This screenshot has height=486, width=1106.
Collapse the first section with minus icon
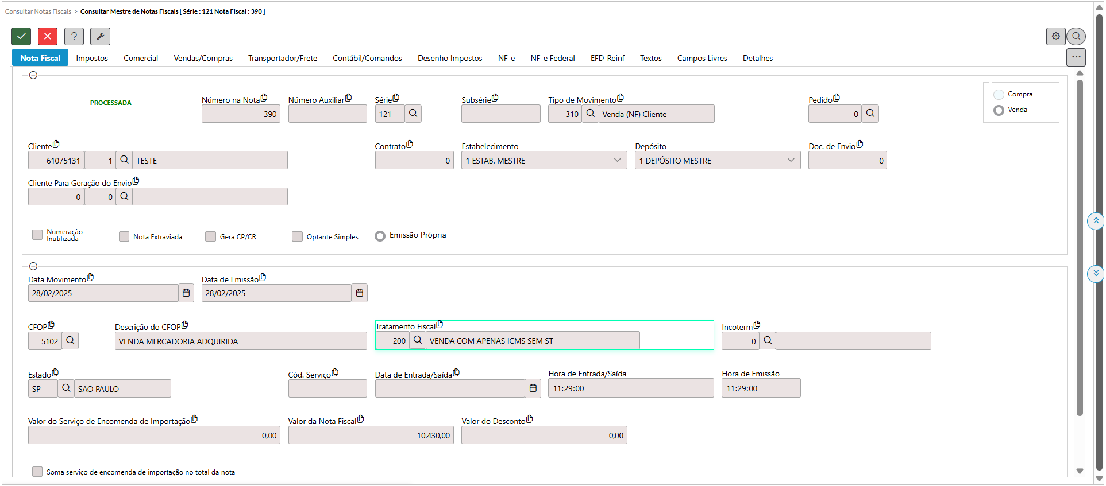tap(33, 75)
